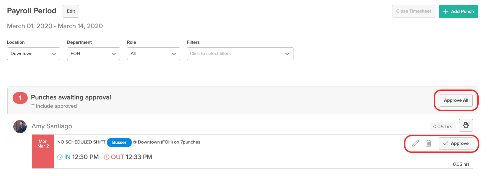Image resolution: width=489 pixels, height=176 pixels.
Task: Expand the Department dropdown showing FOH
Action: 94,54
